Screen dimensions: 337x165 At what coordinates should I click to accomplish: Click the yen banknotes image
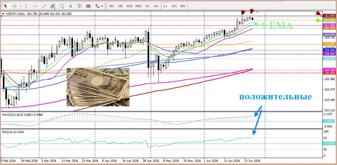[98, 87]
